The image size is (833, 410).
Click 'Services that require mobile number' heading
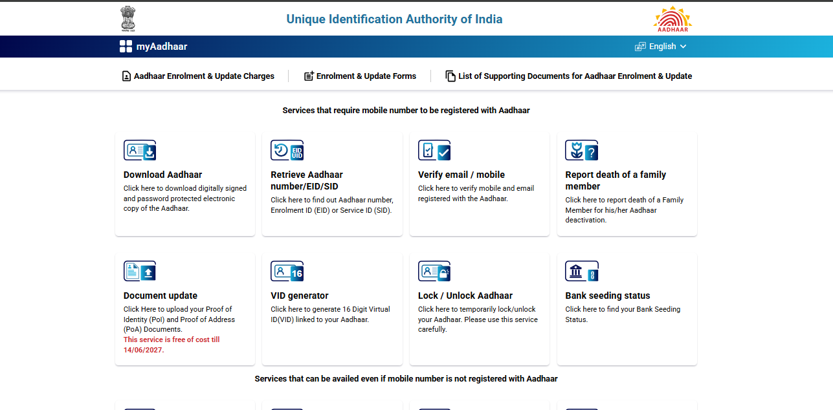pos(406,111)
